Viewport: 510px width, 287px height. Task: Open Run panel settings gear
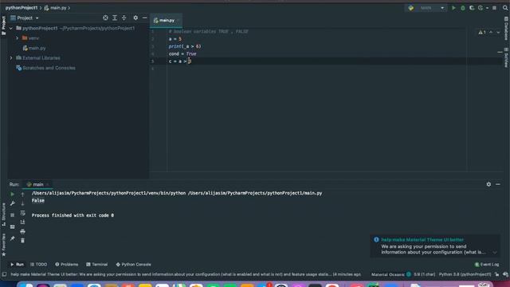488,184
